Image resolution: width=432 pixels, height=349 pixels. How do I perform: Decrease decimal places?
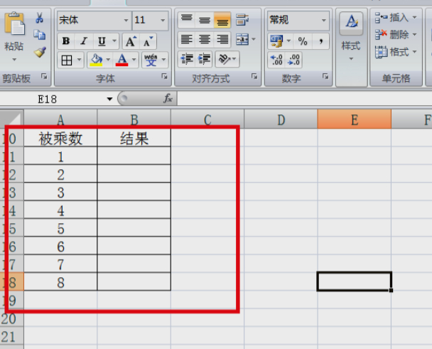coord(293,60)
